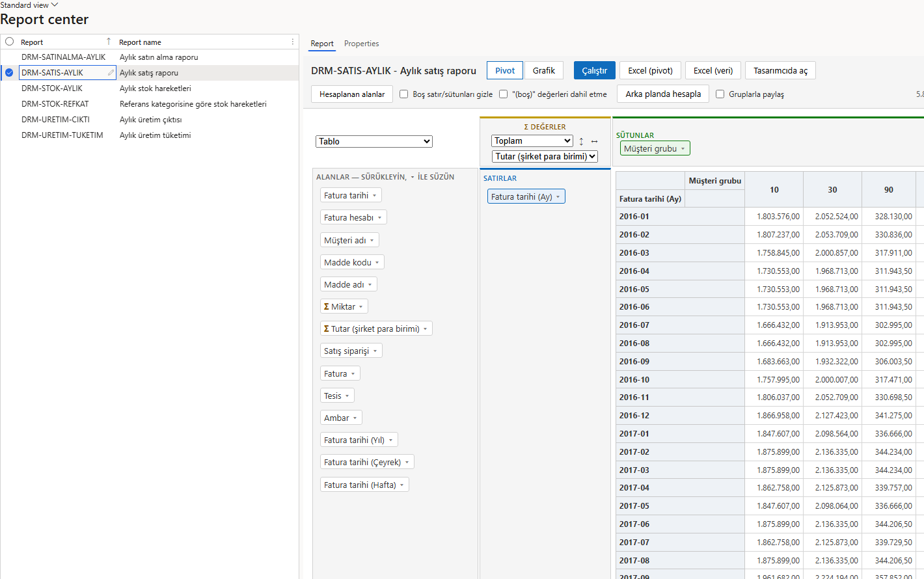Open Fatura tarihi (Hafta) field filter arrow
The image size is (924, 579).
(401, 485)
